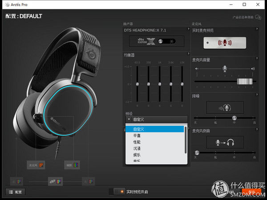Image resolution: width=267 pixels, height=200 pixels.
Task: Select 沉浸 preset in the list
Action: click(x=154, y=148)
